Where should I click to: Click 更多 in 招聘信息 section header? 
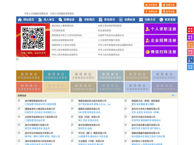click(x=174, y=95)
